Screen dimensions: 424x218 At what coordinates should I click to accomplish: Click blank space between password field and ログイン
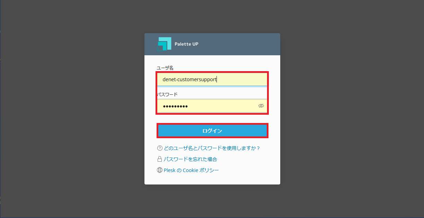[212, 119]
